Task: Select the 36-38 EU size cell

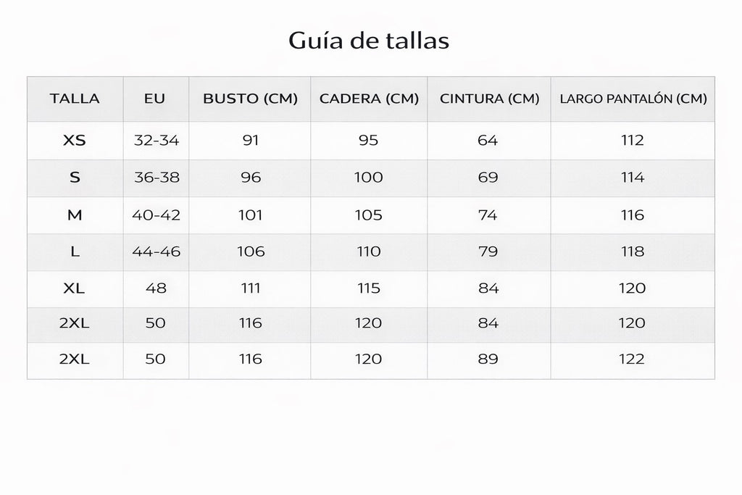Action: 157,178
